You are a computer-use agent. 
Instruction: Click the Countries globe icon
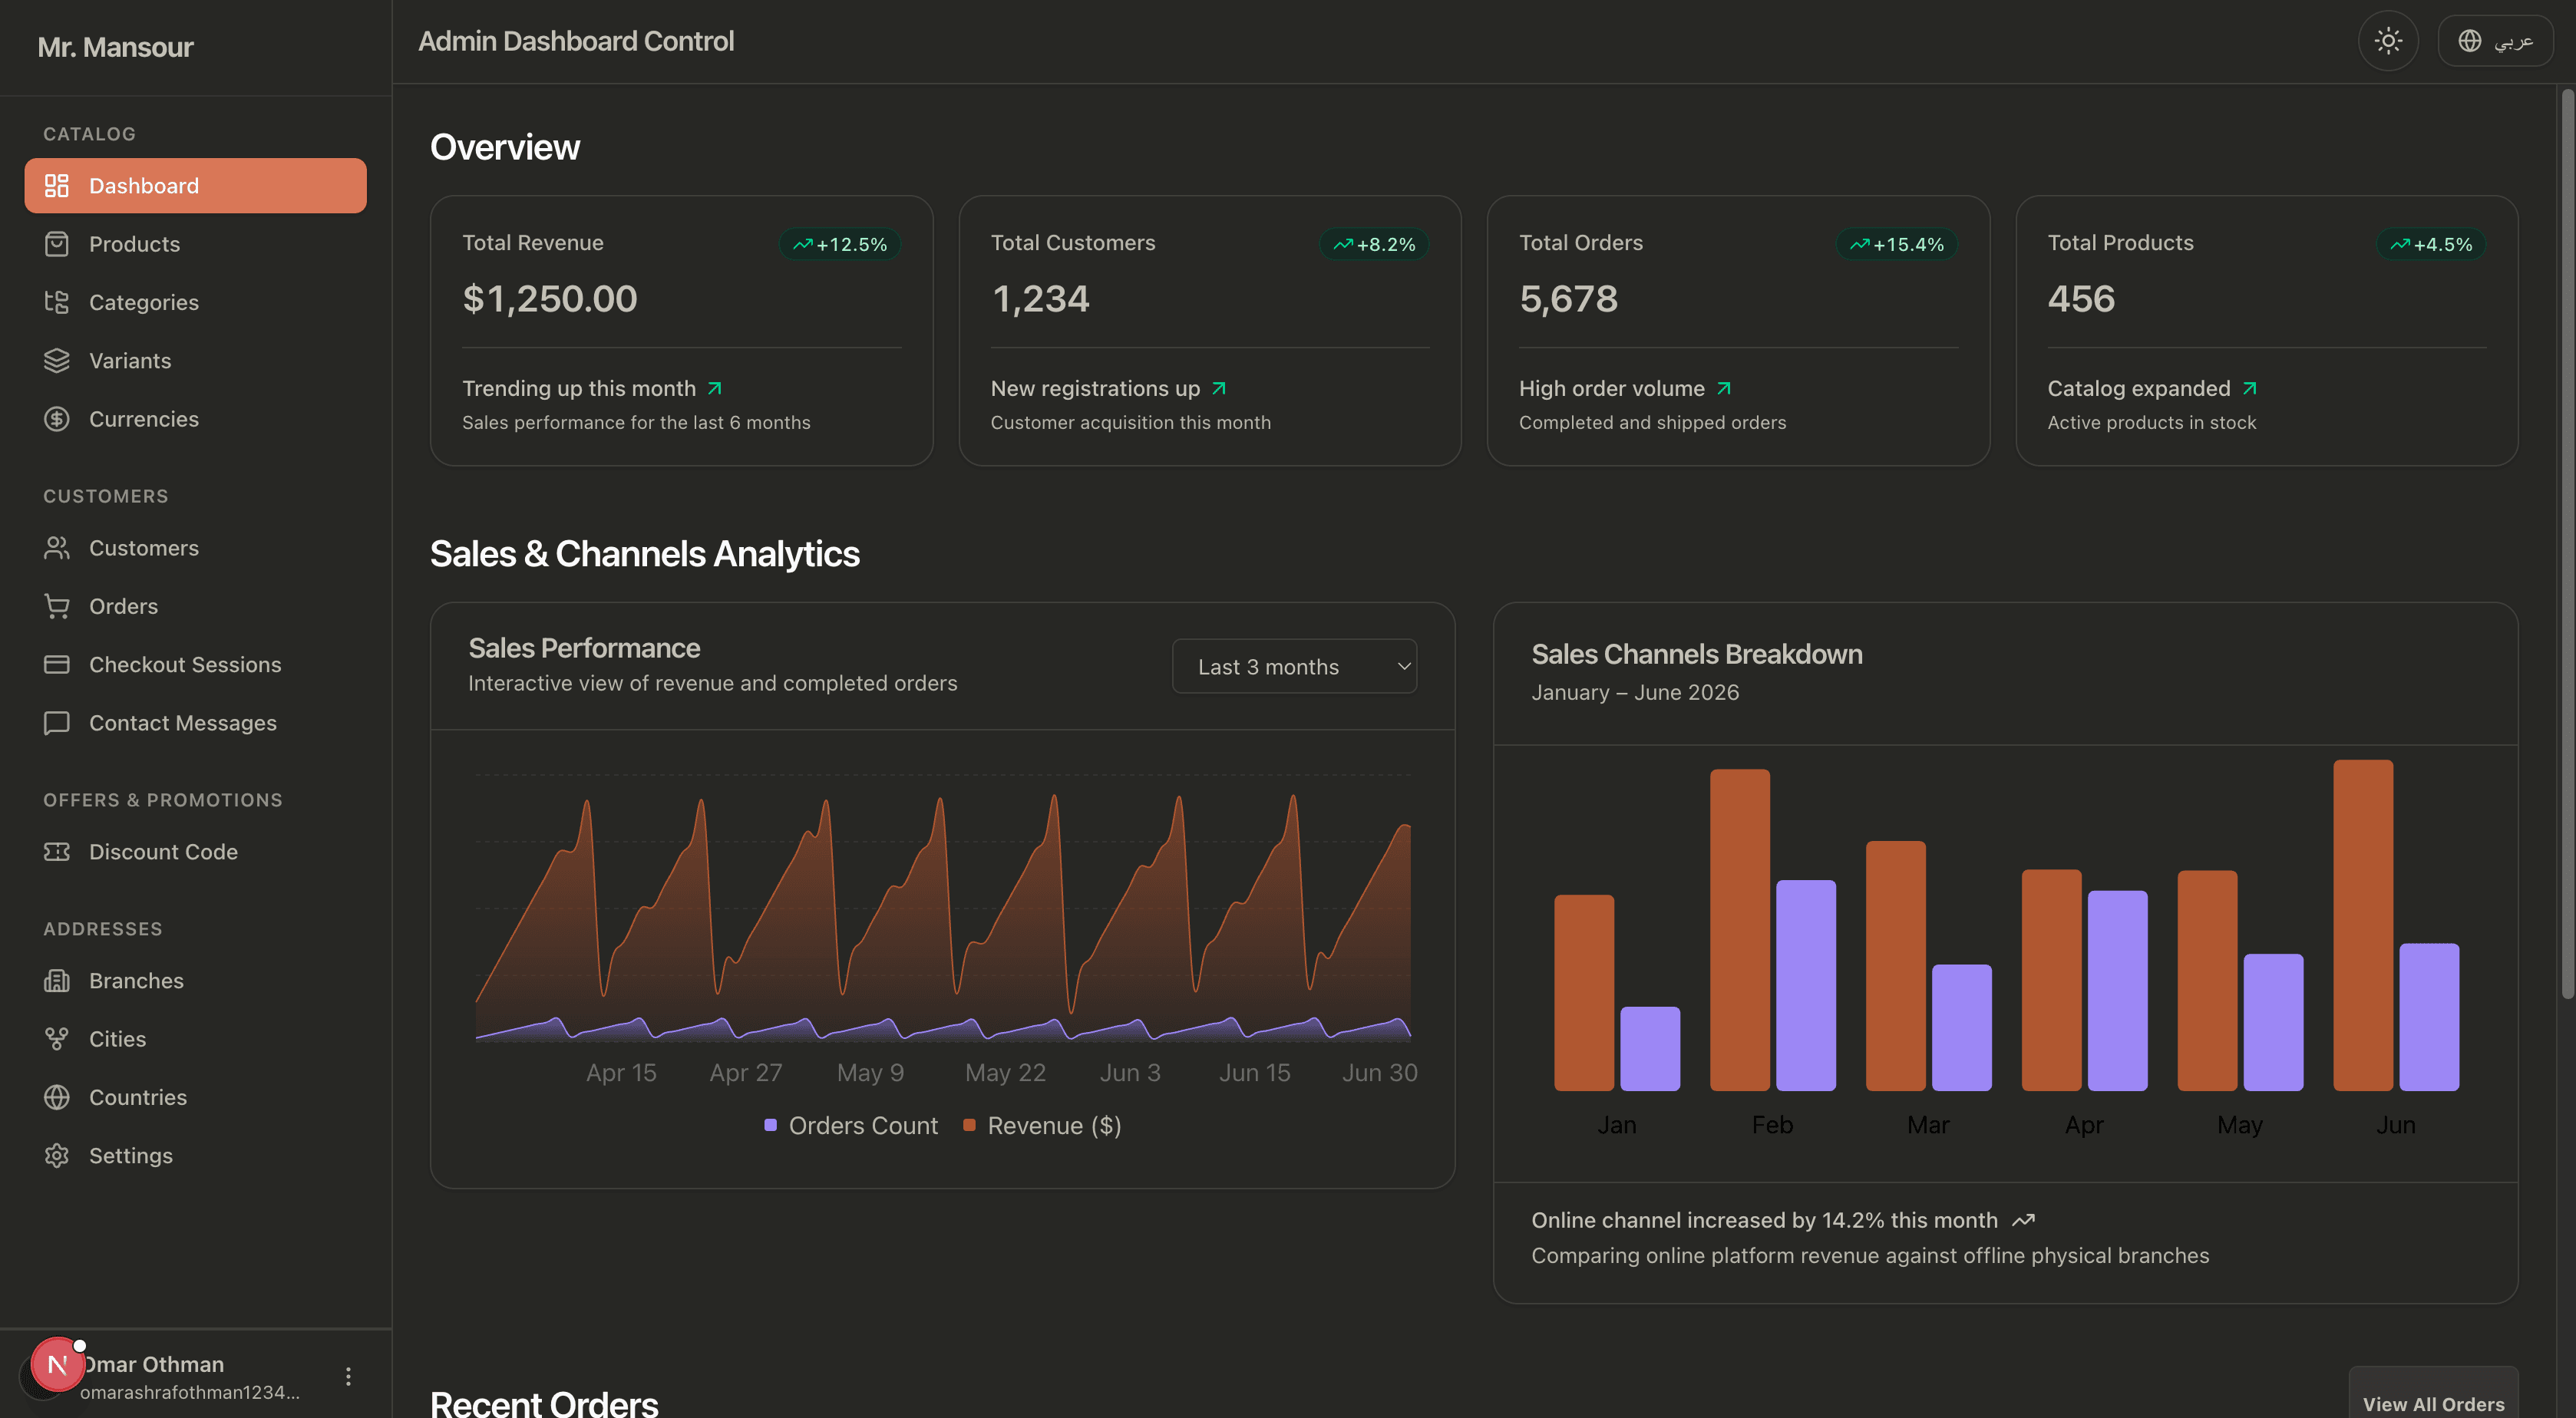(57, 1097)
